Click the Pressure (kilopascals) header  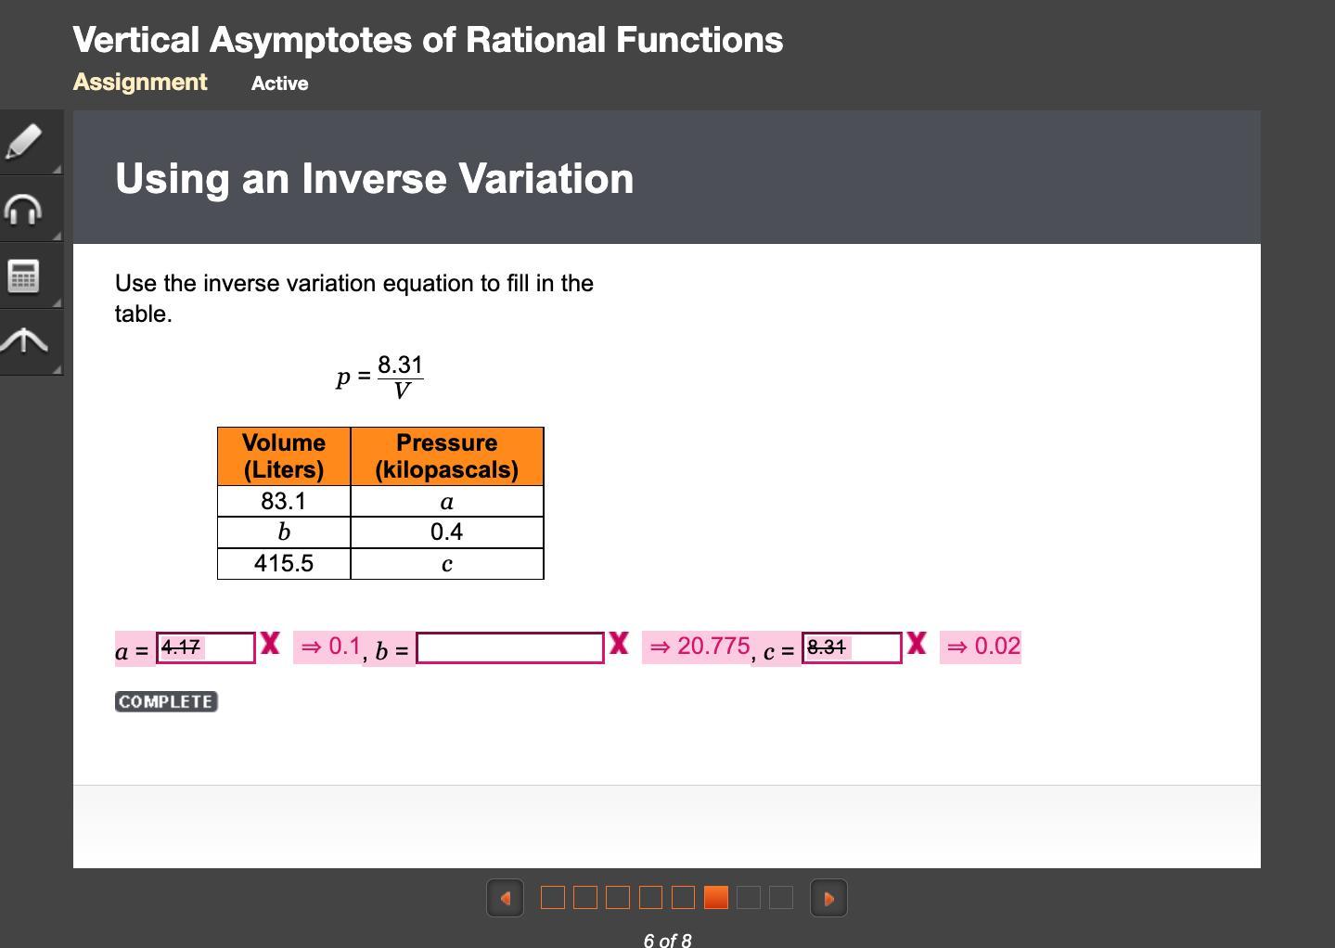click(446, 455)
